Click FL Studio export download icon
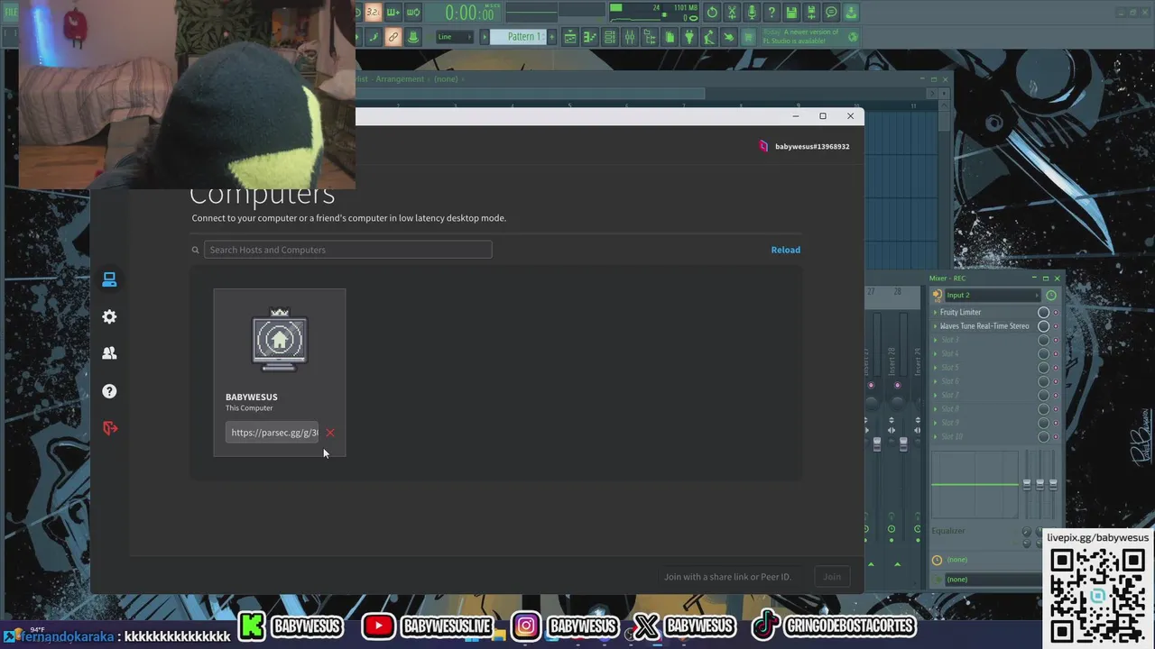 tap(851, 13)
